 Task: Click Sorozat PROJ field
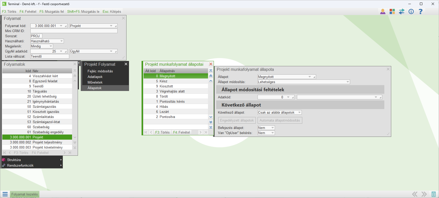pos(36,36)
